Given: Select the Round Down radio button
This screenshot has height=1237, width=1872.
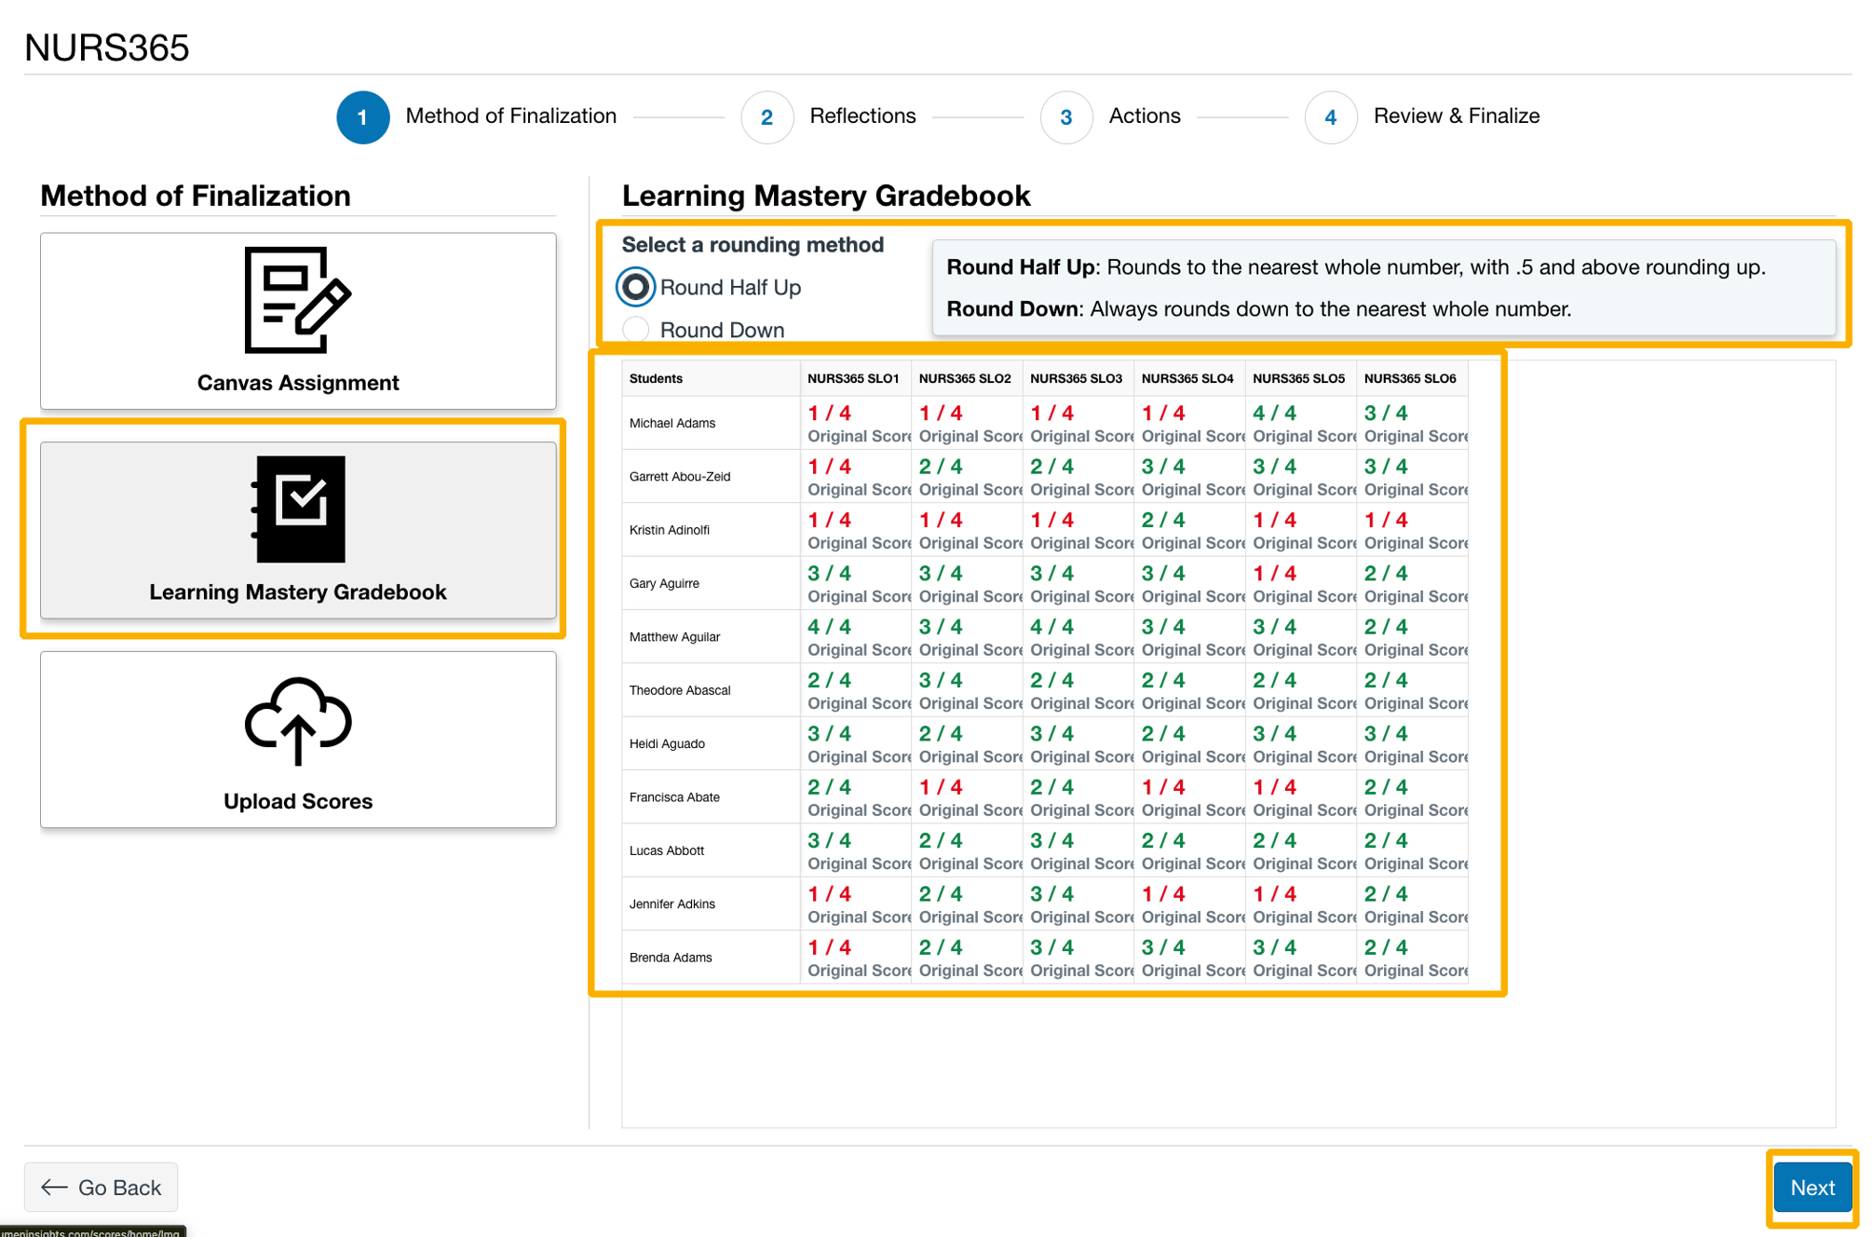Looking at the screenshot, I should pos(635,330).
